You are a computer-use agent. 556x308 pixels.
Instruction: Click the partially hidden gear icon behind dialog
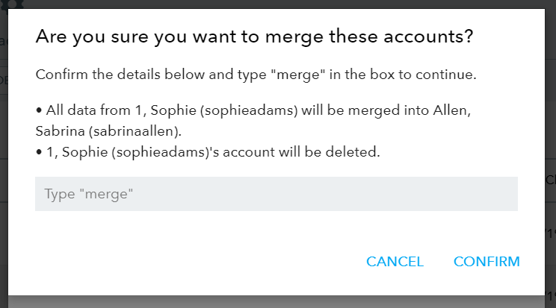click(x=13, y=4)
